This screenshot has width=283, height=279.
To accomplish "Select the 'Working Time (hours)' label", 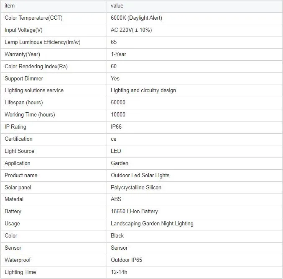I will click(x=30, y=115).
